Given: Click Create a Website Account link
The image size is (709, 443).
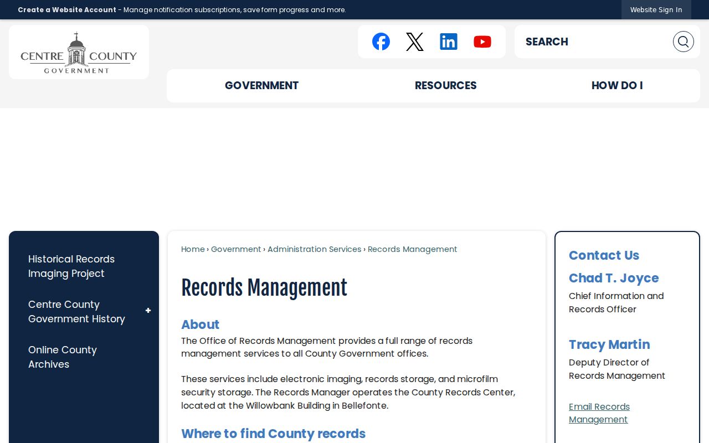Looking at the screenshot, I should coord(67,9).
